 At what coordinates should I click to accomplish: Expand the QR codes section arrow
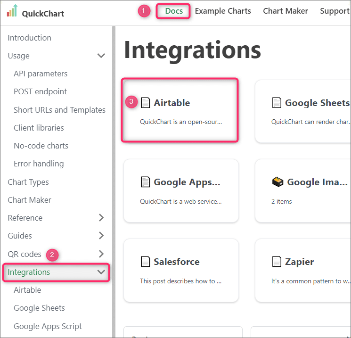click(101, 254)
